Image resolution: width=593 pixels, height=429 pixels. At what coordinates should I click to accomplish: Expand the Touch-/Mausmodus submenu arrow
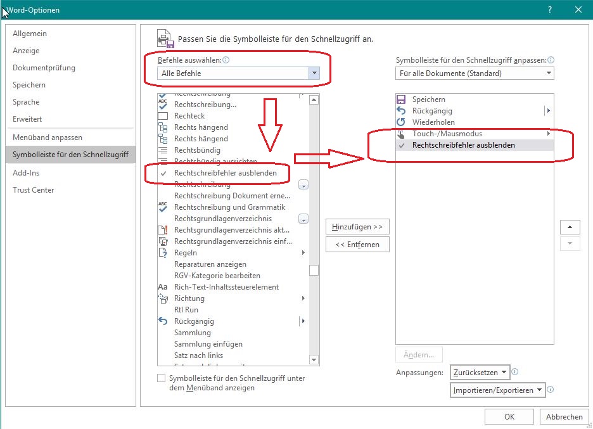549,134
